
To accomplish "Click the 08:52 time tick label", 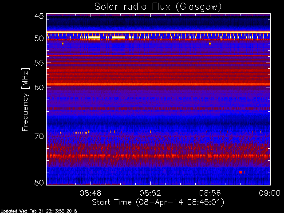I will click(x=150, y=193).
